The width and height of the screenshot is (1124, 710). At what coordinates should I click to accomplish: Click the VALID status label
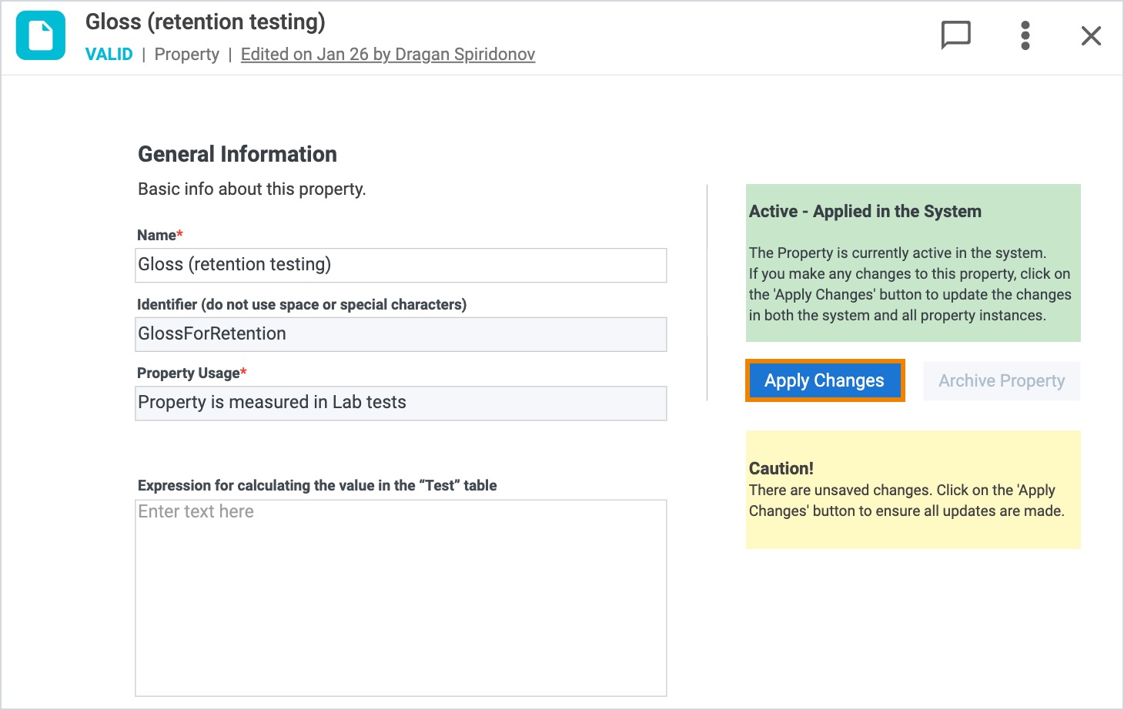pyautogui.click(x=109, y=54)
